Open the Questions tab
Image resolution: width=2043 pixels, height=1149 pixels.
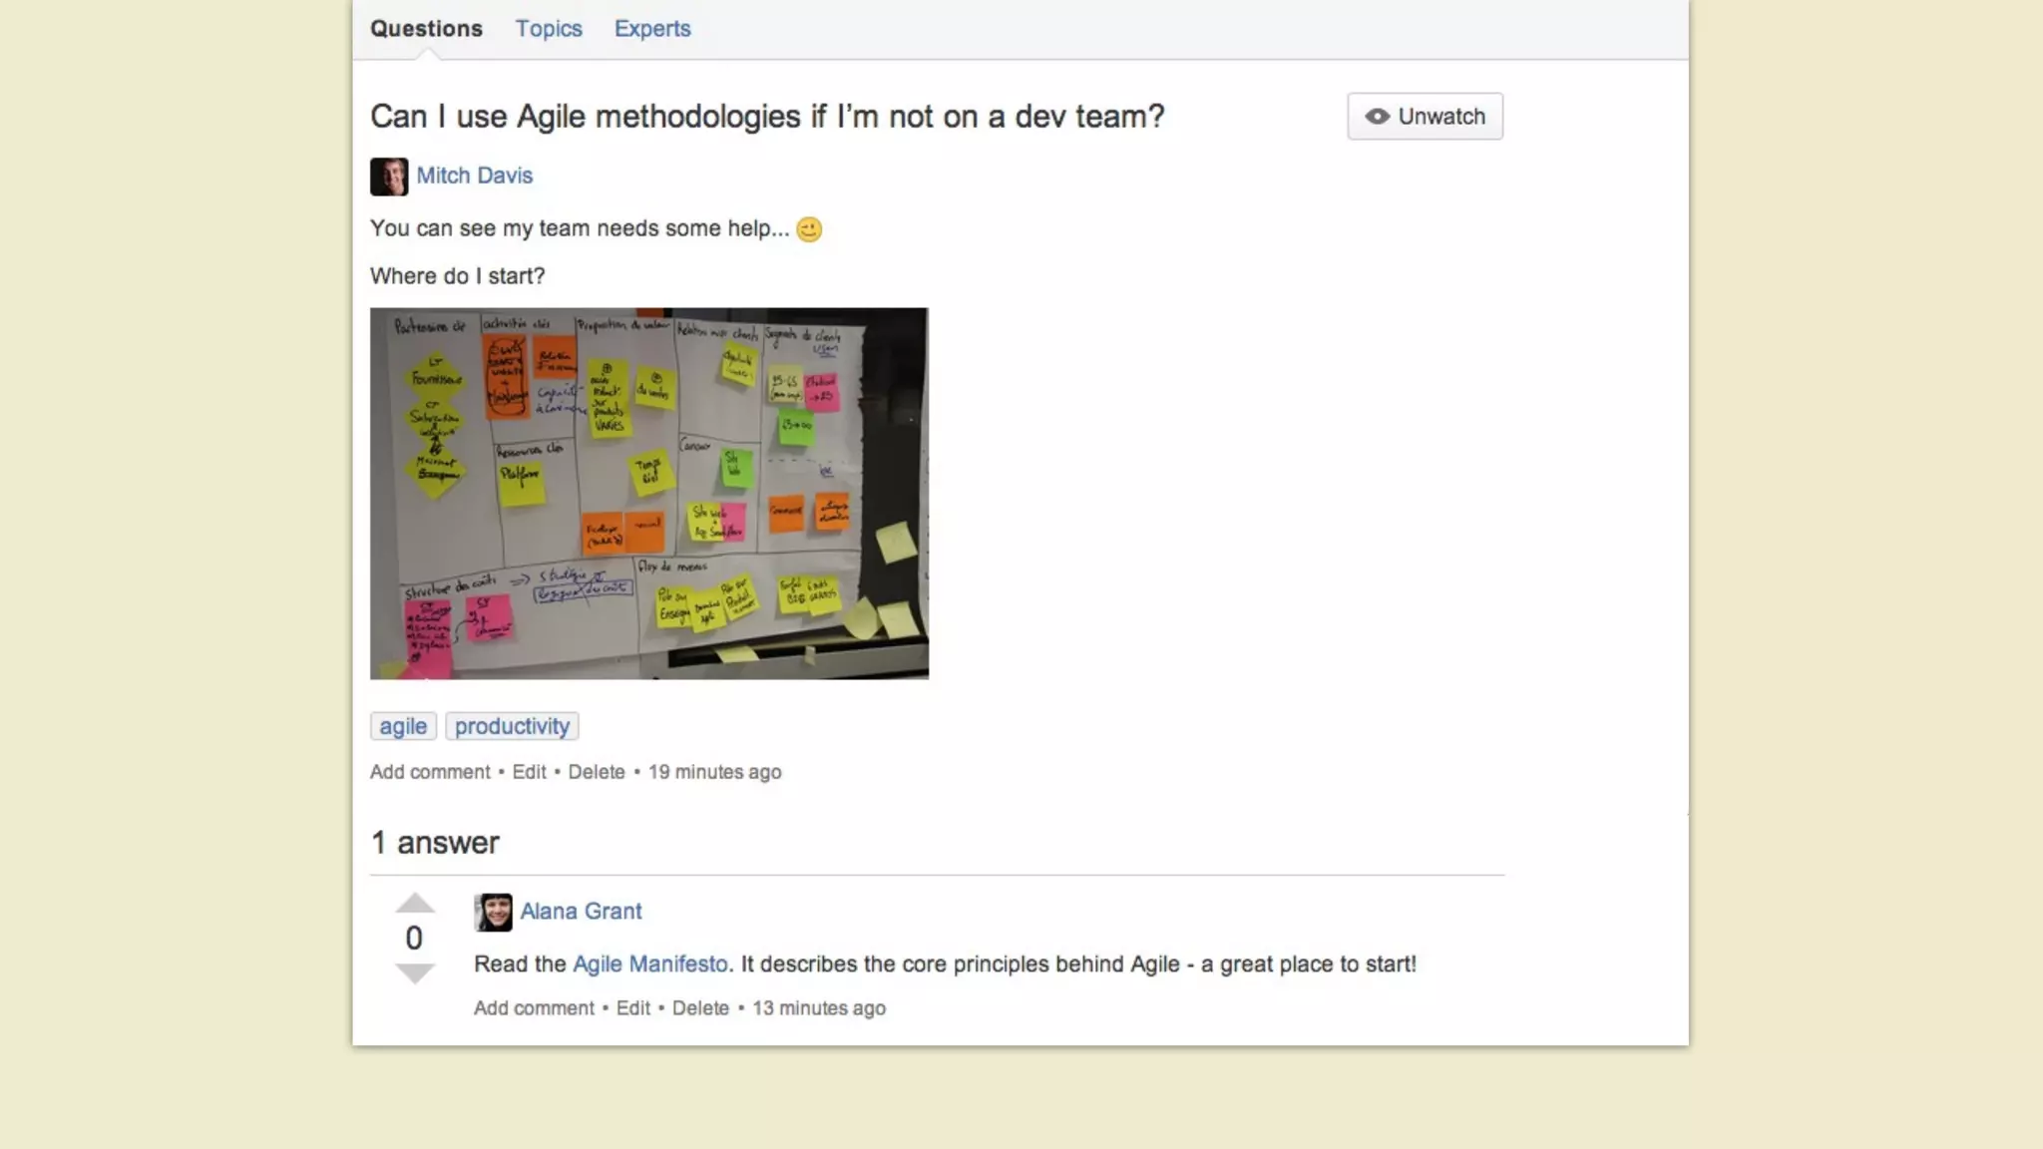click(x=426, y=29)
